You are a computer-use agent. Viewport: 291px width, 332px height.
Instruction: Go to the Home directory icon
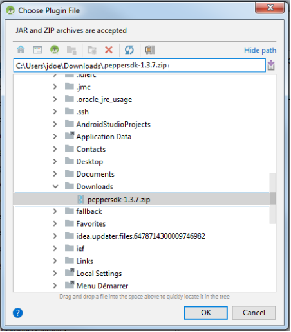(x=21, y=49)
